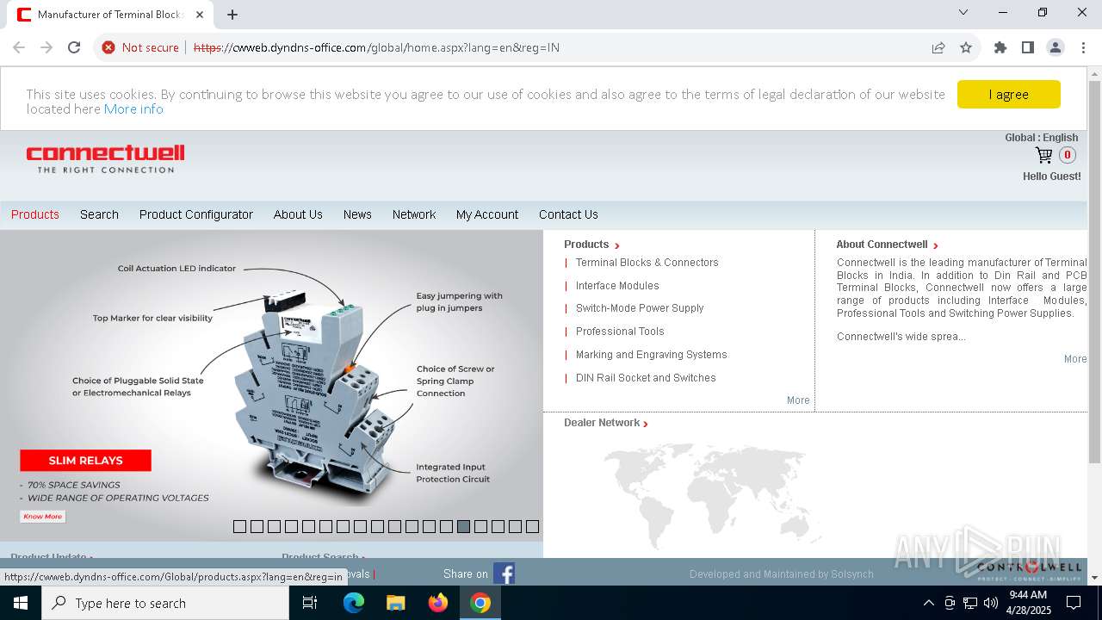Open Marking and Engraving Systems link
The image size is (1102, 620).
coord(651,355)
